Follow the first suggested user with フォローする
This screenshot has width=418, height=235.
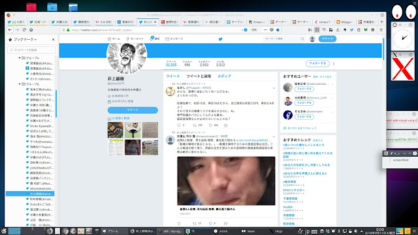(x=304, y=89)
